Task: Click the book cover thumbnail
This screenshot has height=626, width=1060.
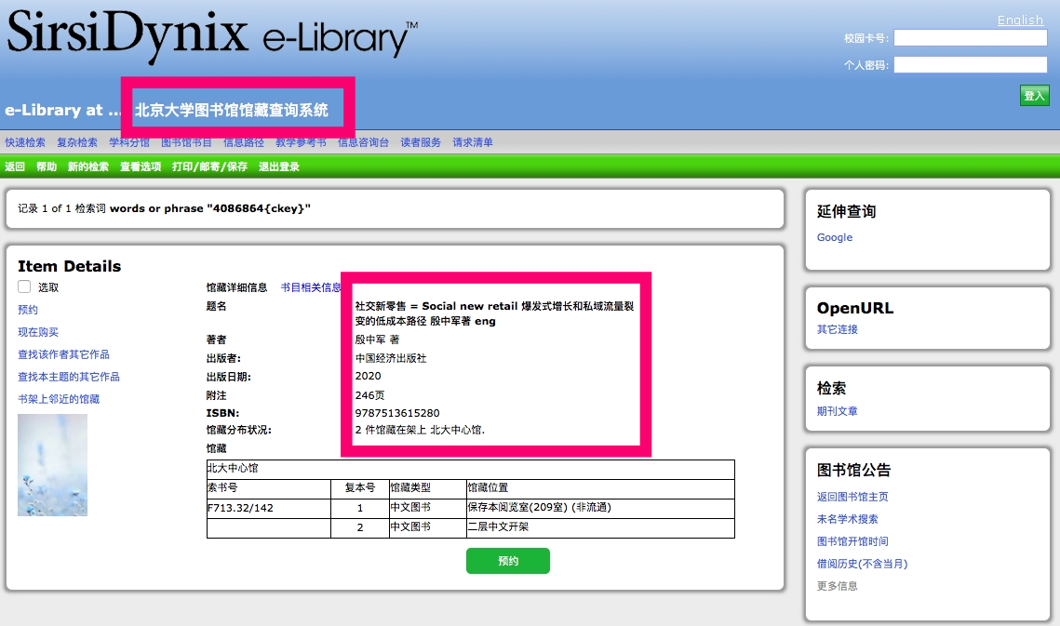Action: (52, 464)
